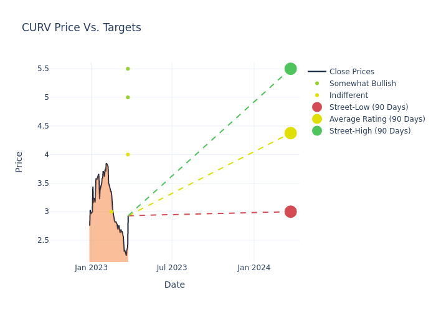
Task: Click the Price axis title
Action: pyautogui.click(x=19, y=162)
